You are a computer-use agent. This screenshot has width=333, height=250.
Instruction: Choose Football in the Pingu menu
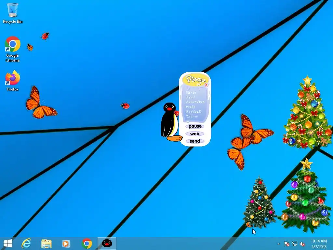(x=193, y=112)
